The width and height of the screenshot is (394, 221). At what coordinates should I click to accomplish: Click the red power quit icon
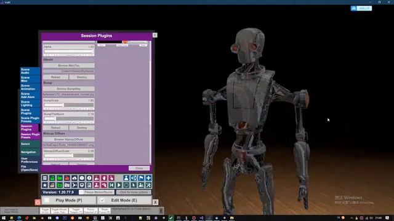(x=38, y=202)
